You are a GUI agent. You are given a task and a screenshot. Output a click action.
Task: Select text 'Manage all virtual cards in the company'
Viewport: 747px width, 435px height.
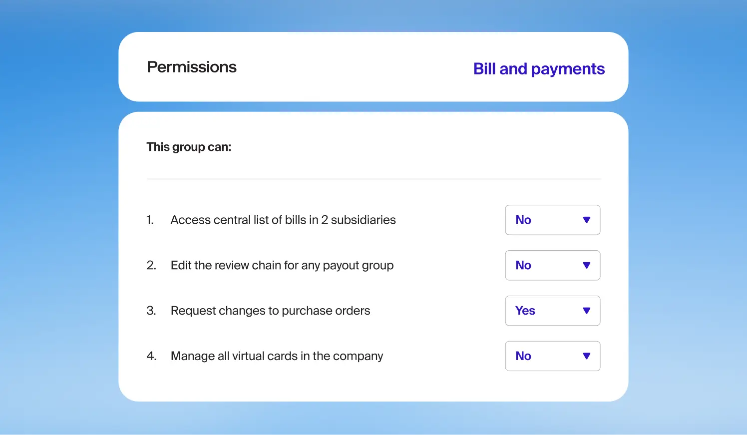pos(277,356)
